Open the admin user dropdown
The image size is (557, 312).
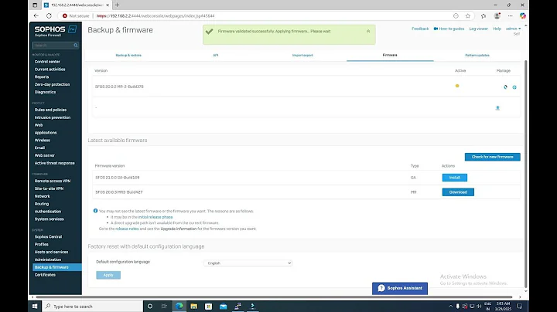click(x=513, y=29)
